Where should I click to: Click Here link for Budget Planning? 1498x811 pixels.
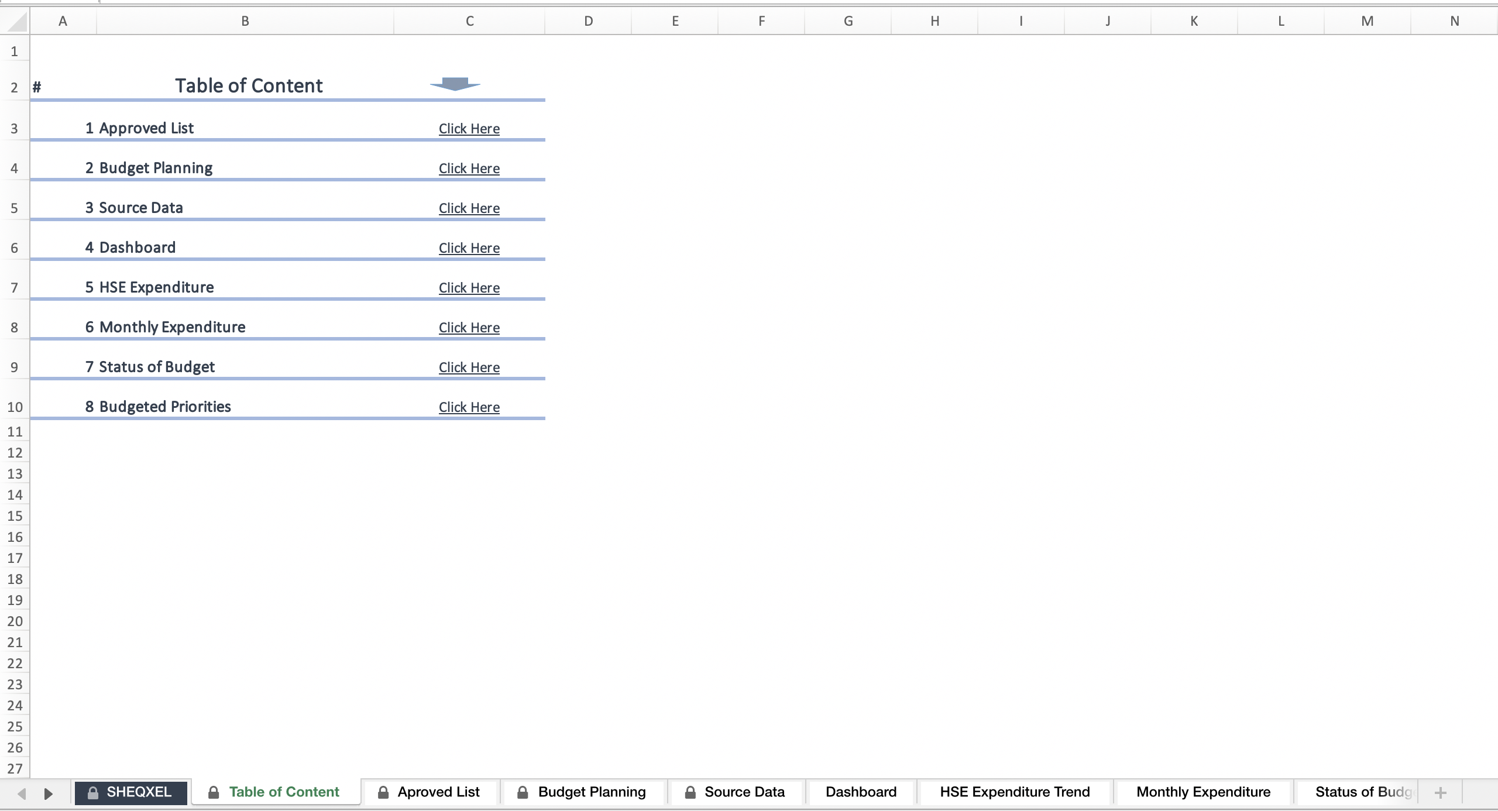click(x=469, y=169)
